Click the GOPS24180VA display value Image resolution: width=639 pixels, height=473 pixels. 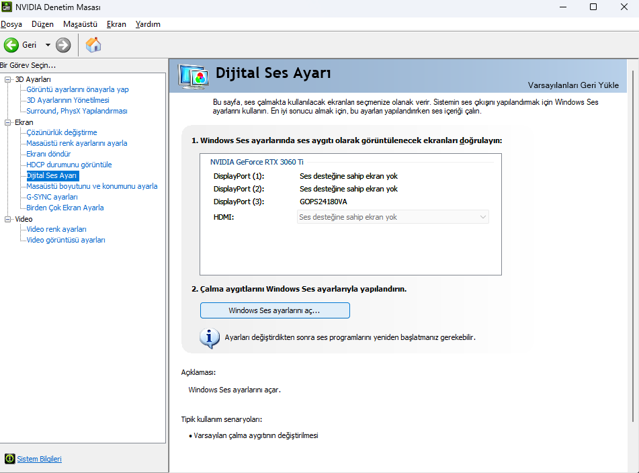point(323,202)
